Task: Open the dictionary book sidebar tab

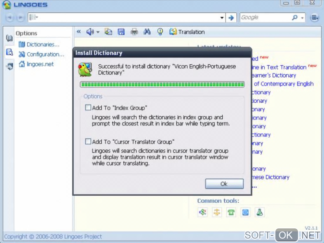Action: click(9, 38)
